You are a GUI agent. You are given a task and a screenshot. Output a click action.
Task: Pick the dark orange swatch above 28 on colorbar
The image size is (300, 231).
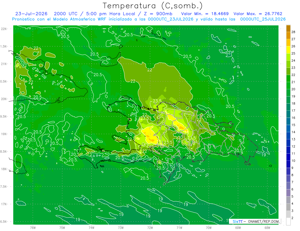pyautogui.click(x=288, y=28)
